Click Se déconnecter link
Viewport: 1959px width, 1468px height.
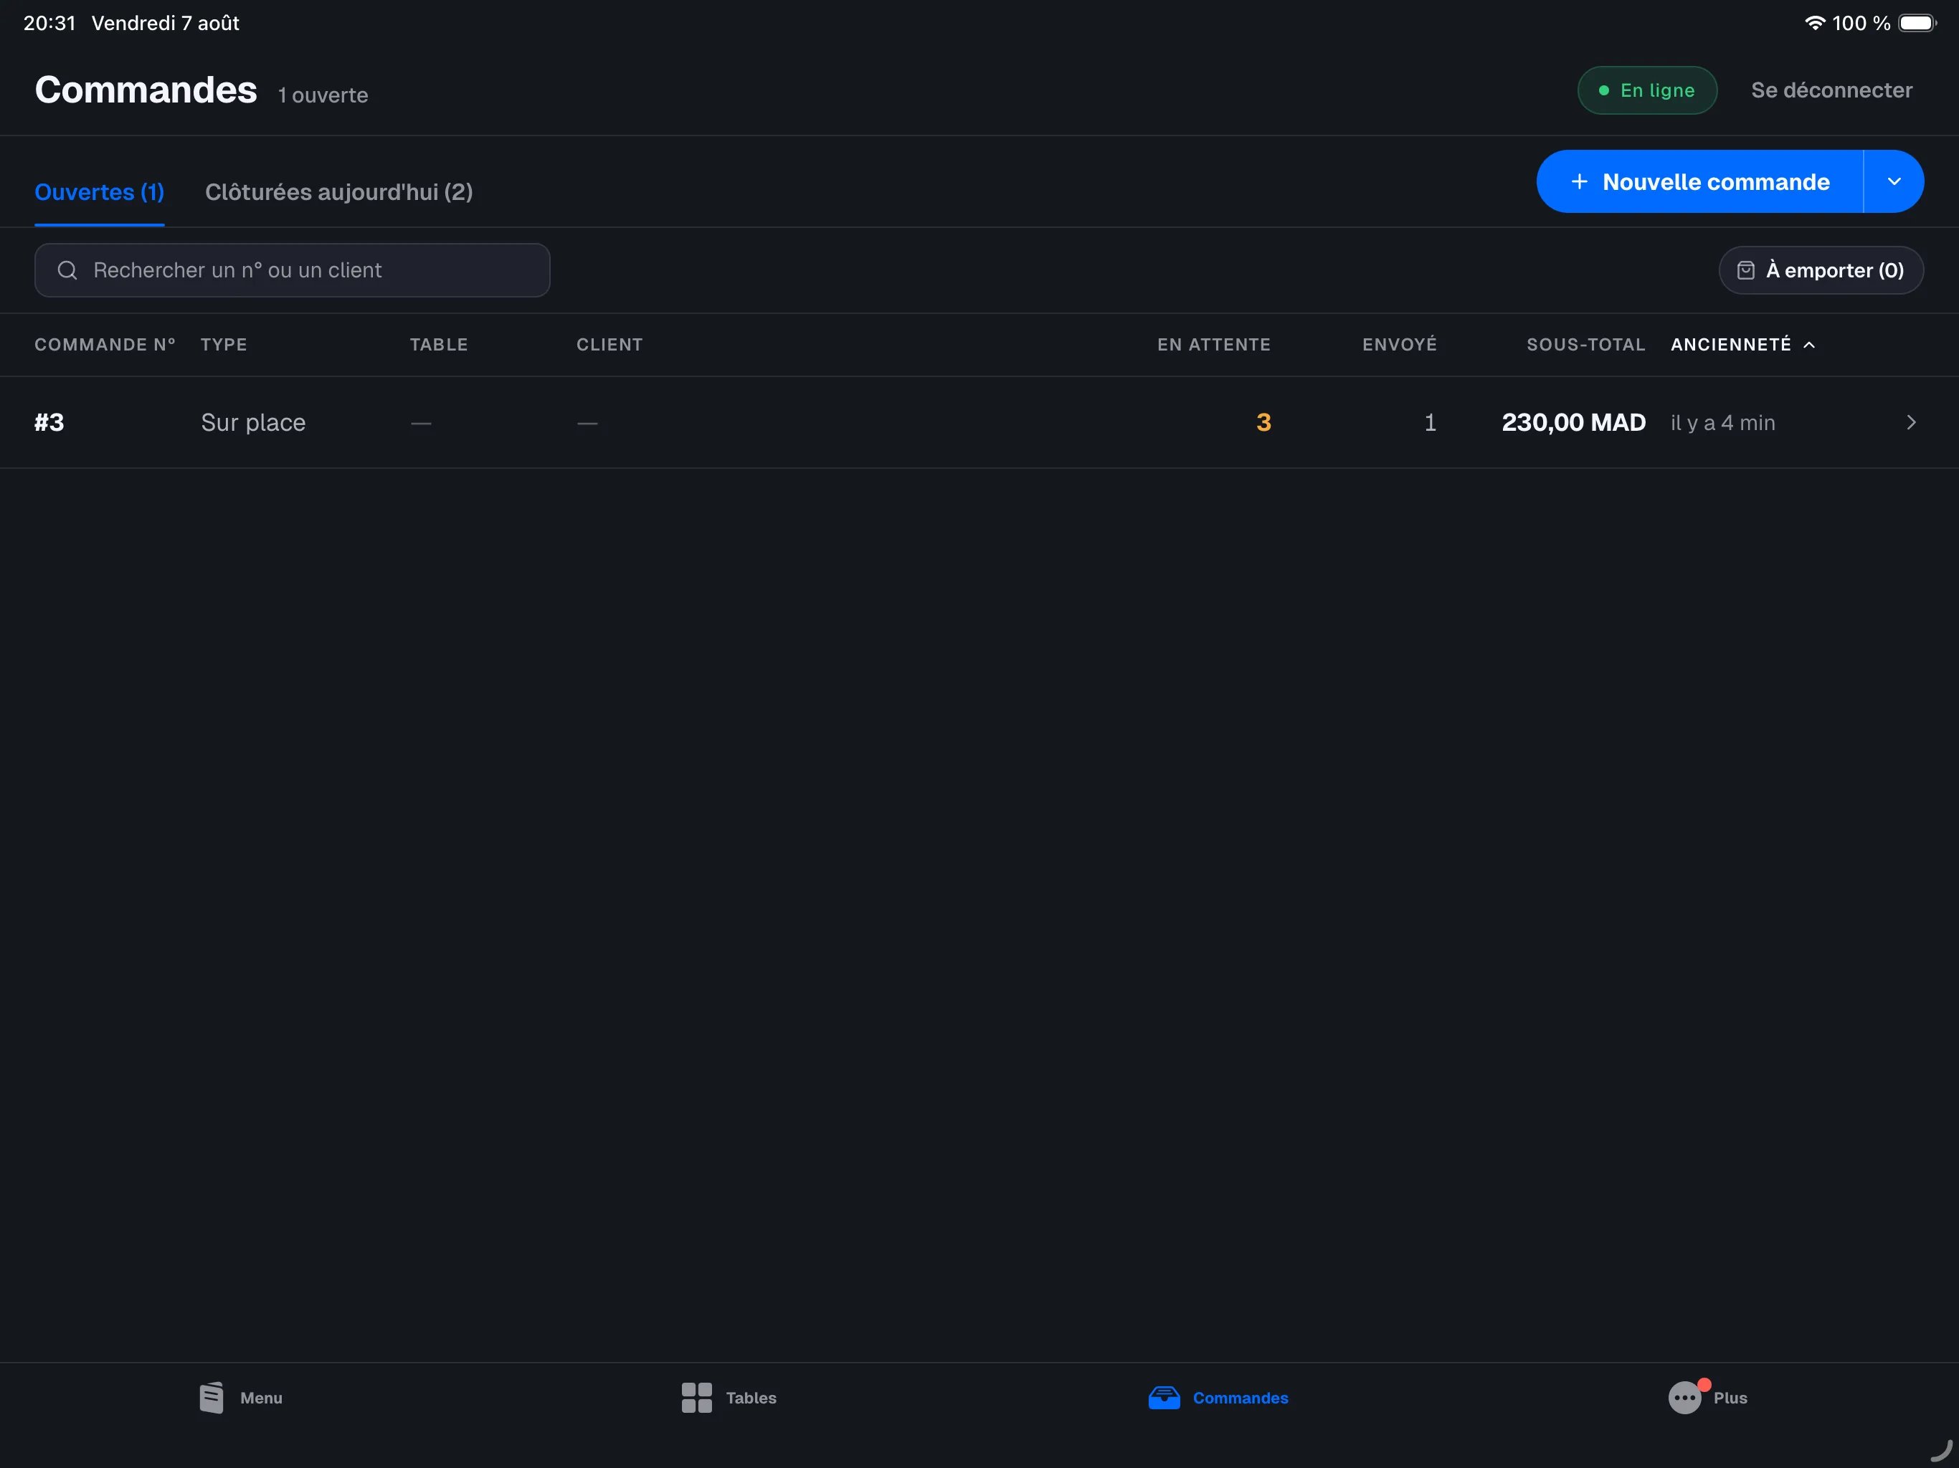[1831, 90]
